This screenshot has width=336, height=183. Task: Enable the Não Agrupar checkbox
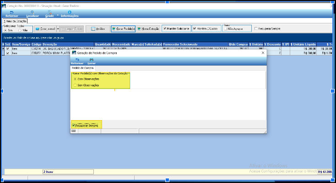click(226, 28)
